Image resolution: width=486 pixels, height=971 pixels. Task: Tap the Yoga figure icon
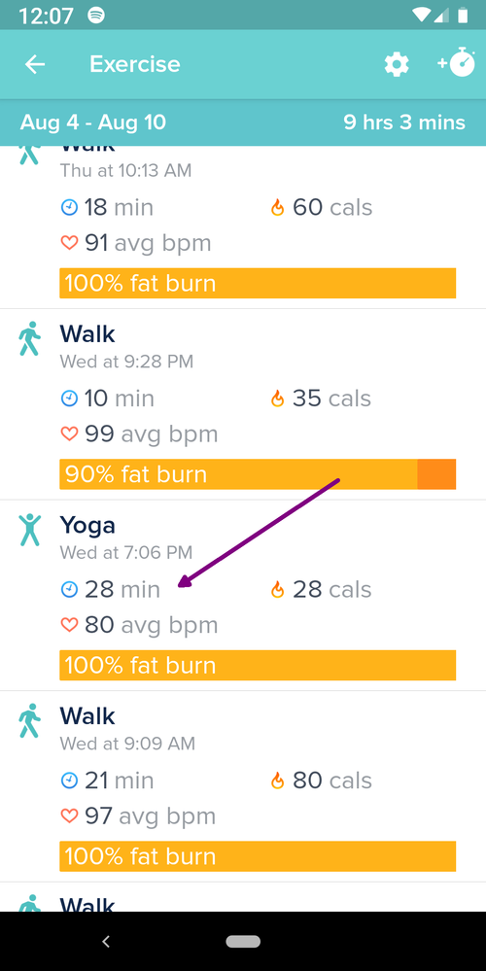[x=29, y=530]
